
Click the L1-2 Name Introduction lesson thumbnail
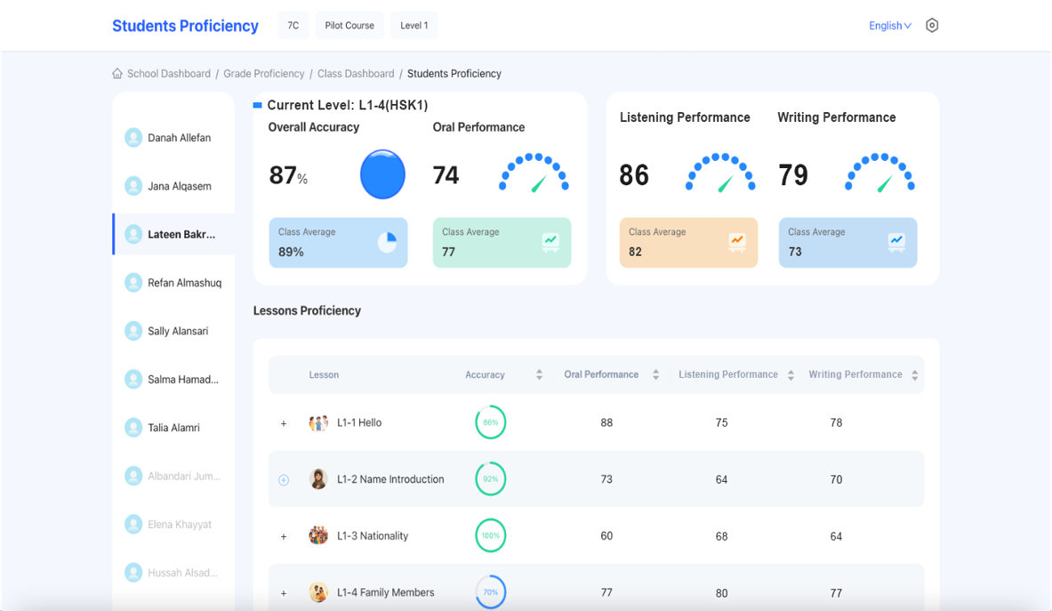coord(318,478)
